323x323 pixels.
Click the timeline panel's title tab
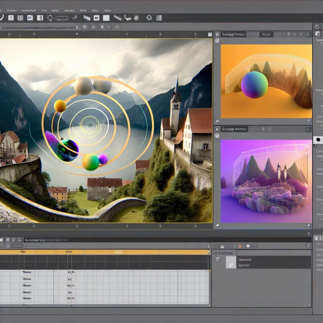[46, 240]
